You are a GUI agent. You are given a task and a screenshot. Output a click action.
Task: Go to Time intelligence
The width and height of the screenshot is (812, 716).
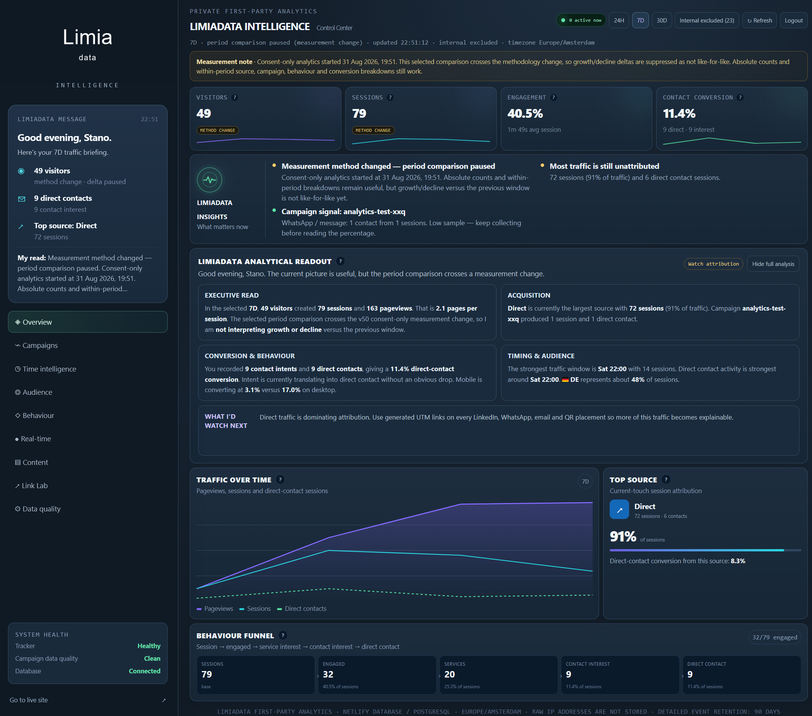tap(87, 369)
